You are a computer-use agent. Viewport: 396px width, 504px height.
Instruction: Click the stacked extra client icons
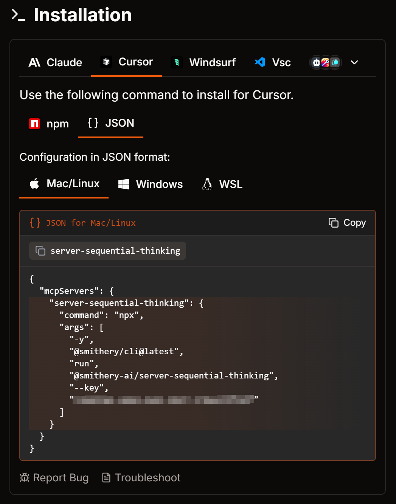326,62
